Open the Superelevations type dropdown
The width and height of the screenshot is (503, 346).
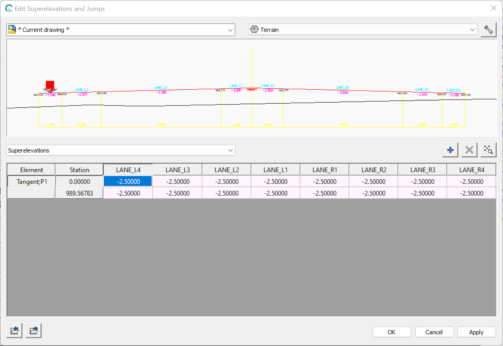(x=230, y=150)
